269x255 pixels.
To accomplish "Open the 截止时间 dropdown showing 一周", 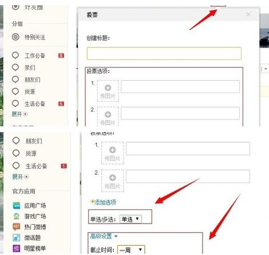I will (x=131, y=249).
